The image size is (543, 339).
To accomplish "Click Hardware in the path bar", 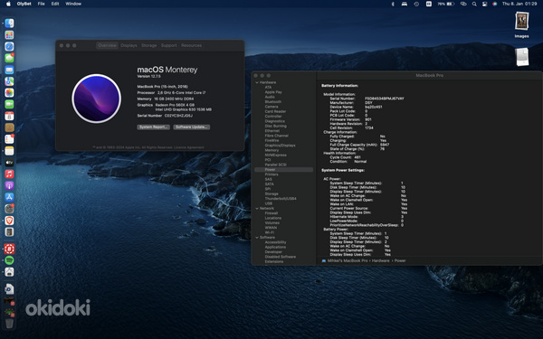I will (381, 260).
